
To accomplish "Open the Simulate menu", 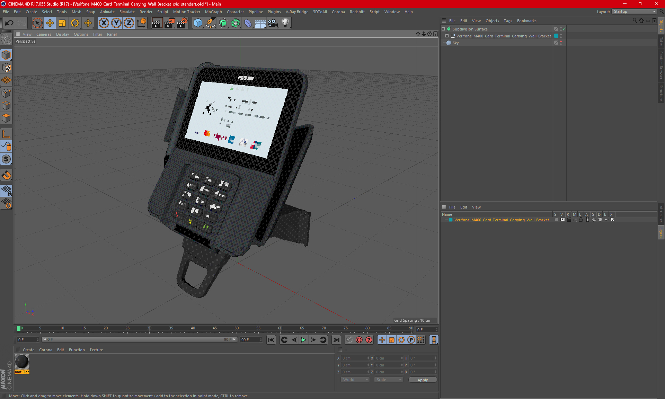I will point(127,12).
